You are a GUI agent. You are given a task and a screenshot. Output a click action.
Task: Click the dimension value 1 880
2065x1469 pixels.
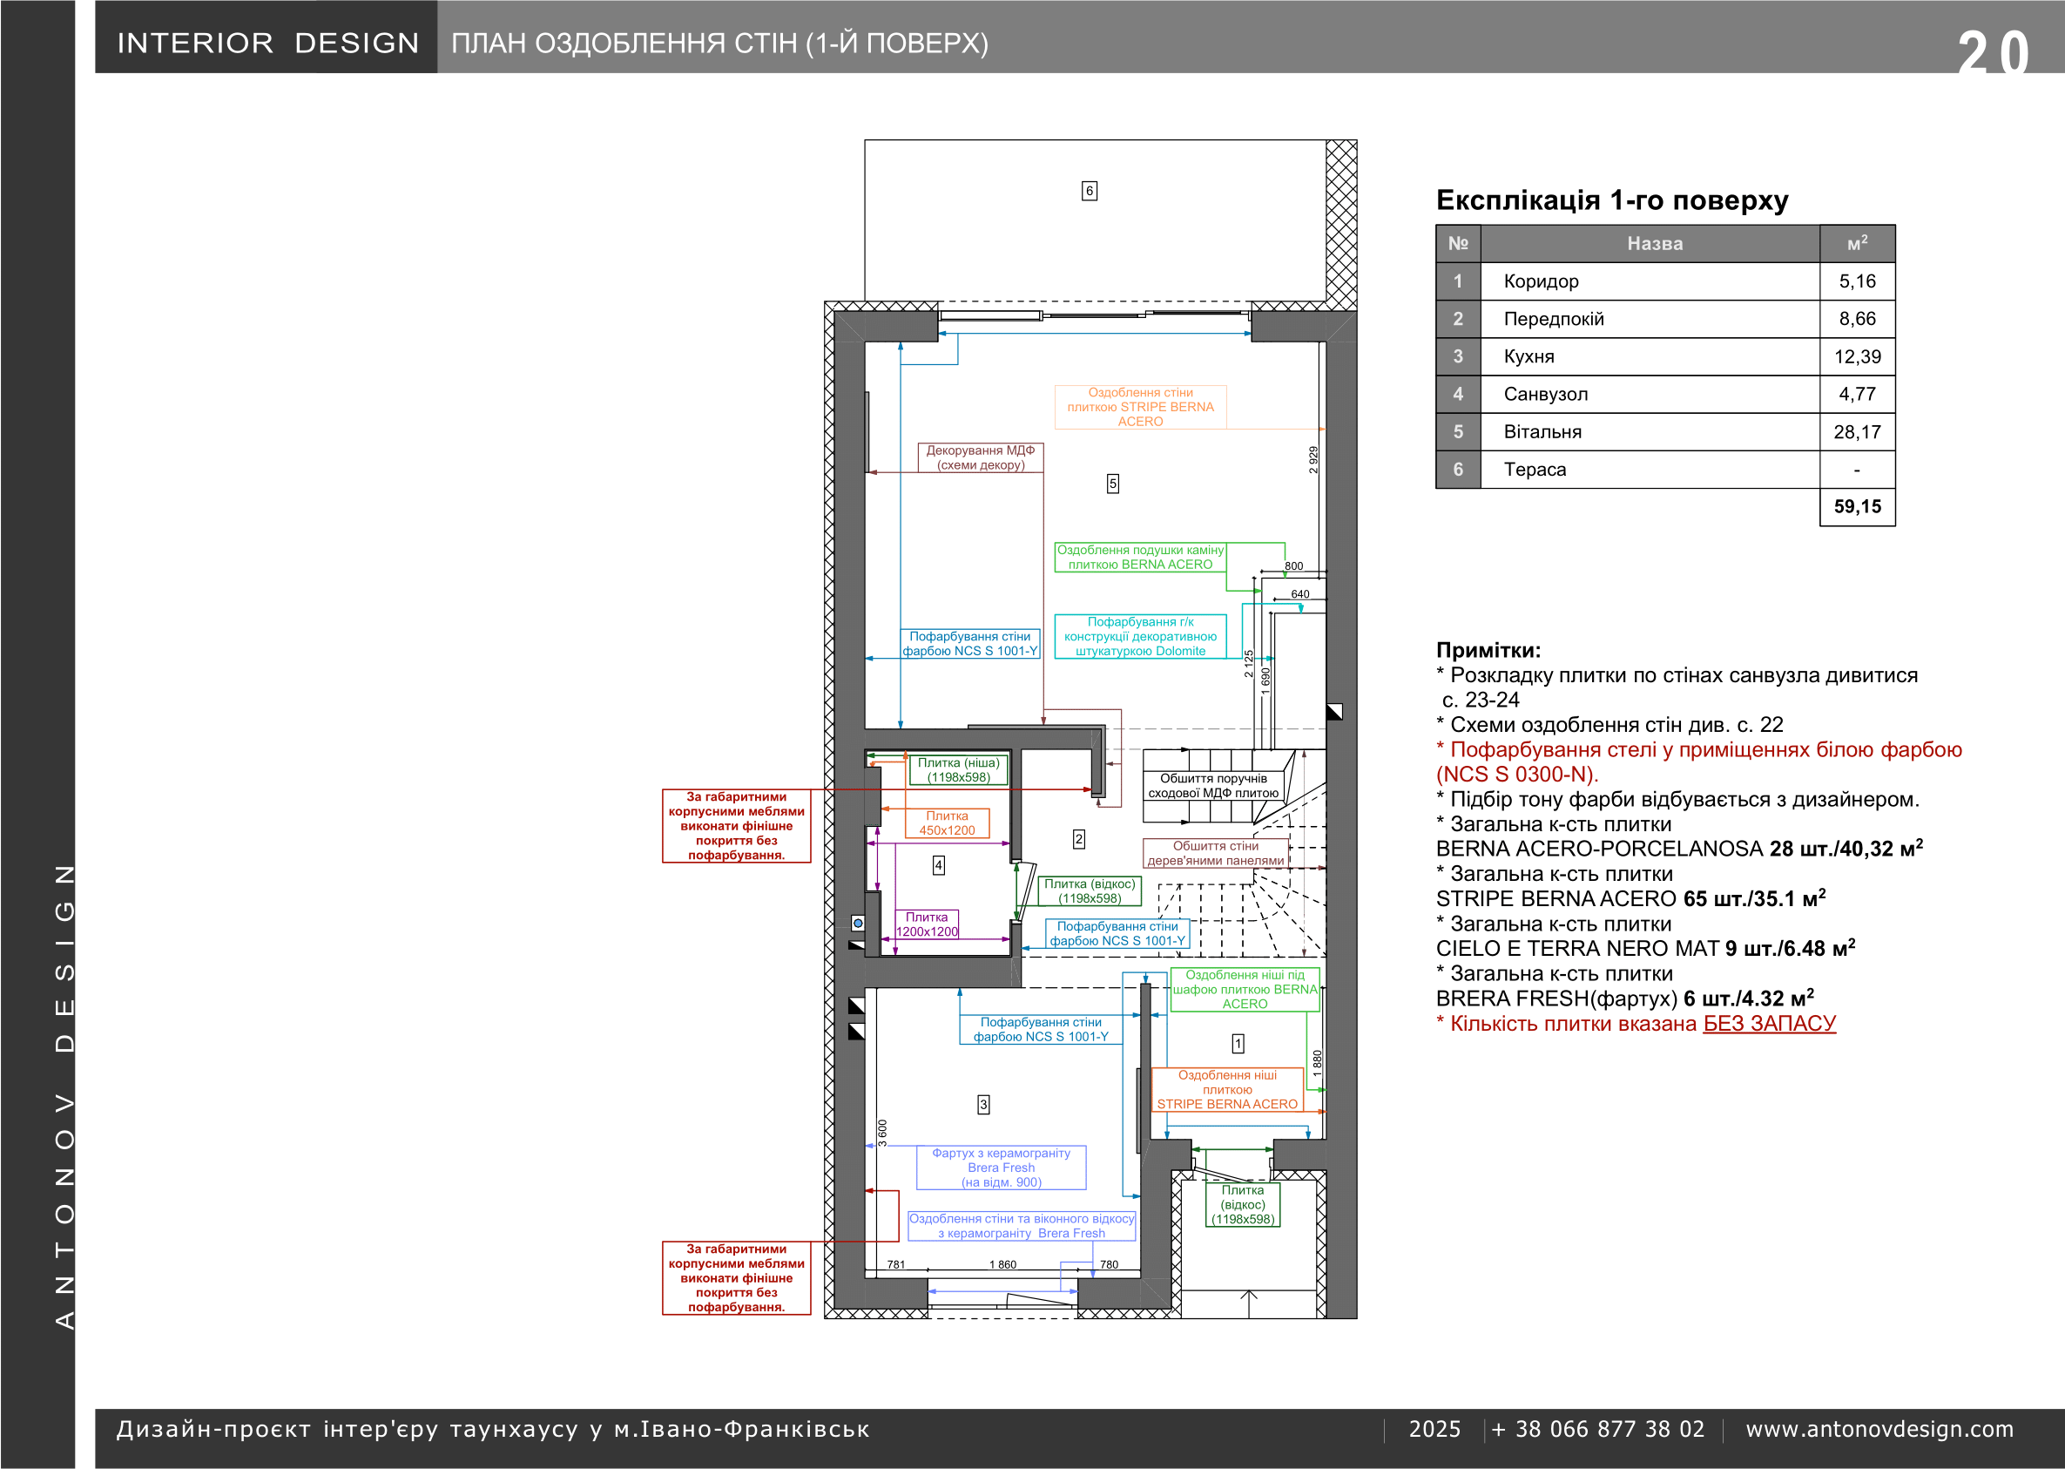click(x=1316, y=1063)
